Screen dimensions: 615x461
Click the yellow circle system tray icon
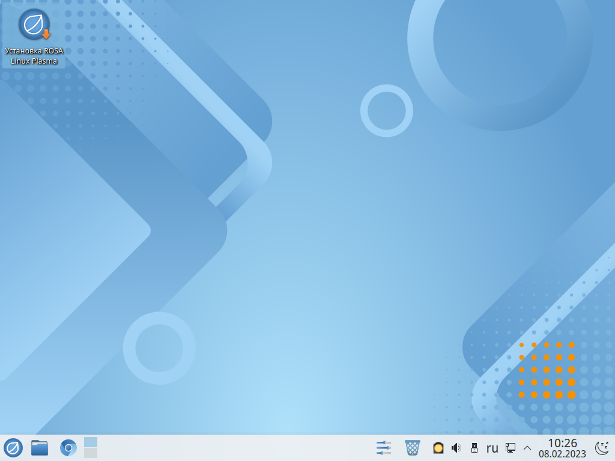click(438, 448)
